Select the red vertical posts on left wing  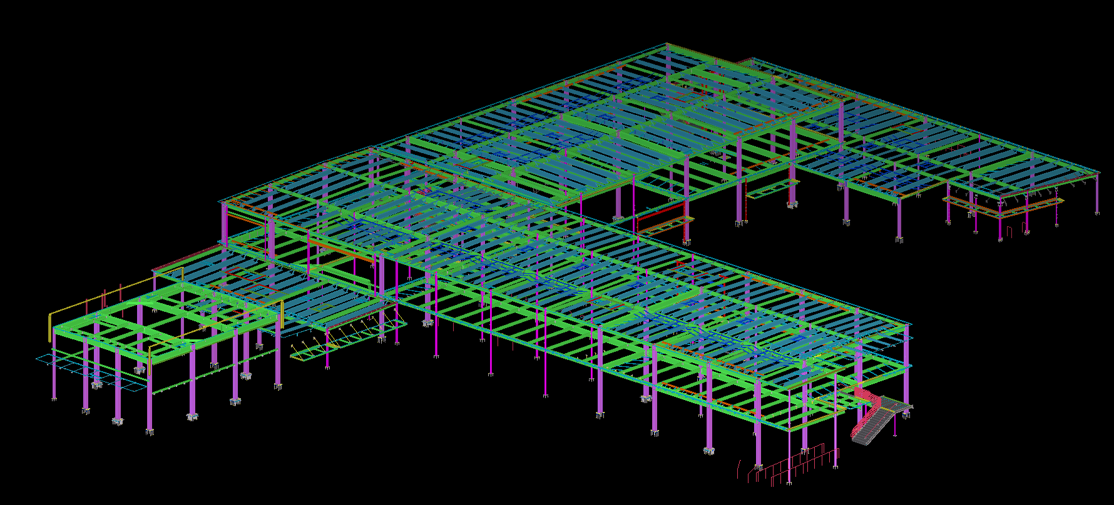pyautogui.click(x=104, y=299)
